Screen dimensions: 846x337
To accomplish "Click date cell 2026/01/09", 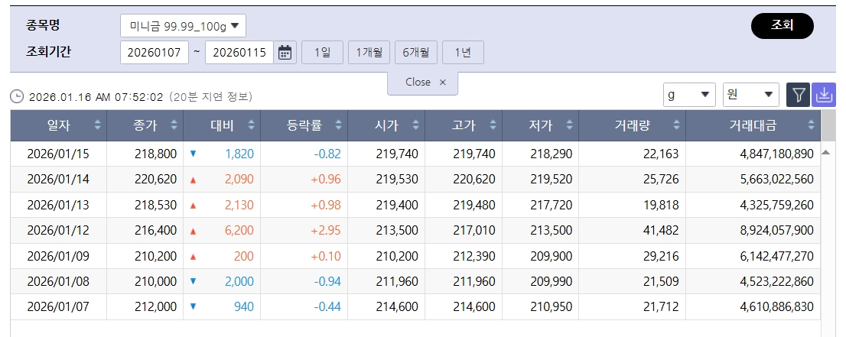I will click(x=58, y=256).
